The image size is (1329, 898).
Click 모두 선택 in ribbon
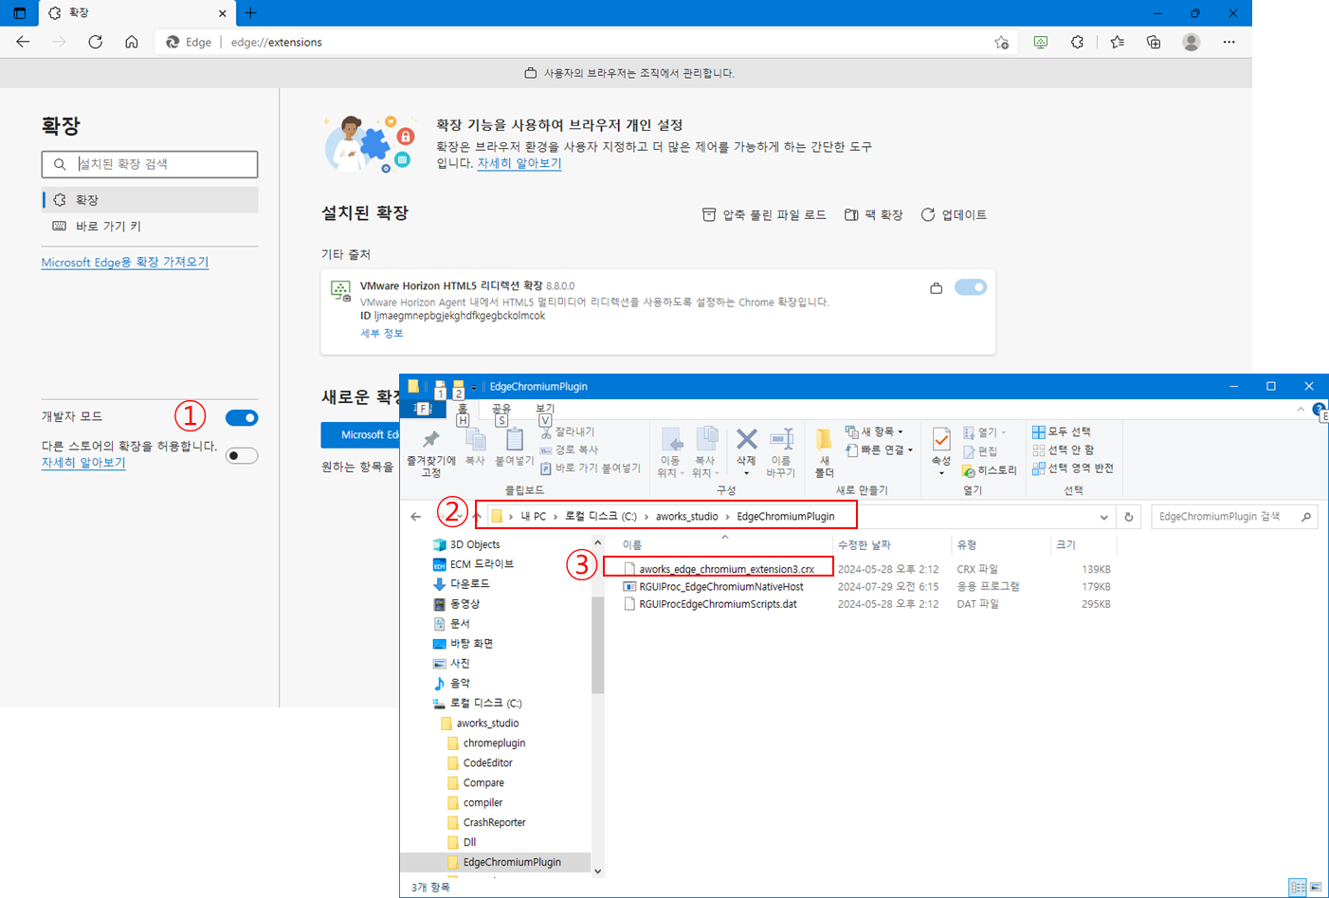(1062, 431)
